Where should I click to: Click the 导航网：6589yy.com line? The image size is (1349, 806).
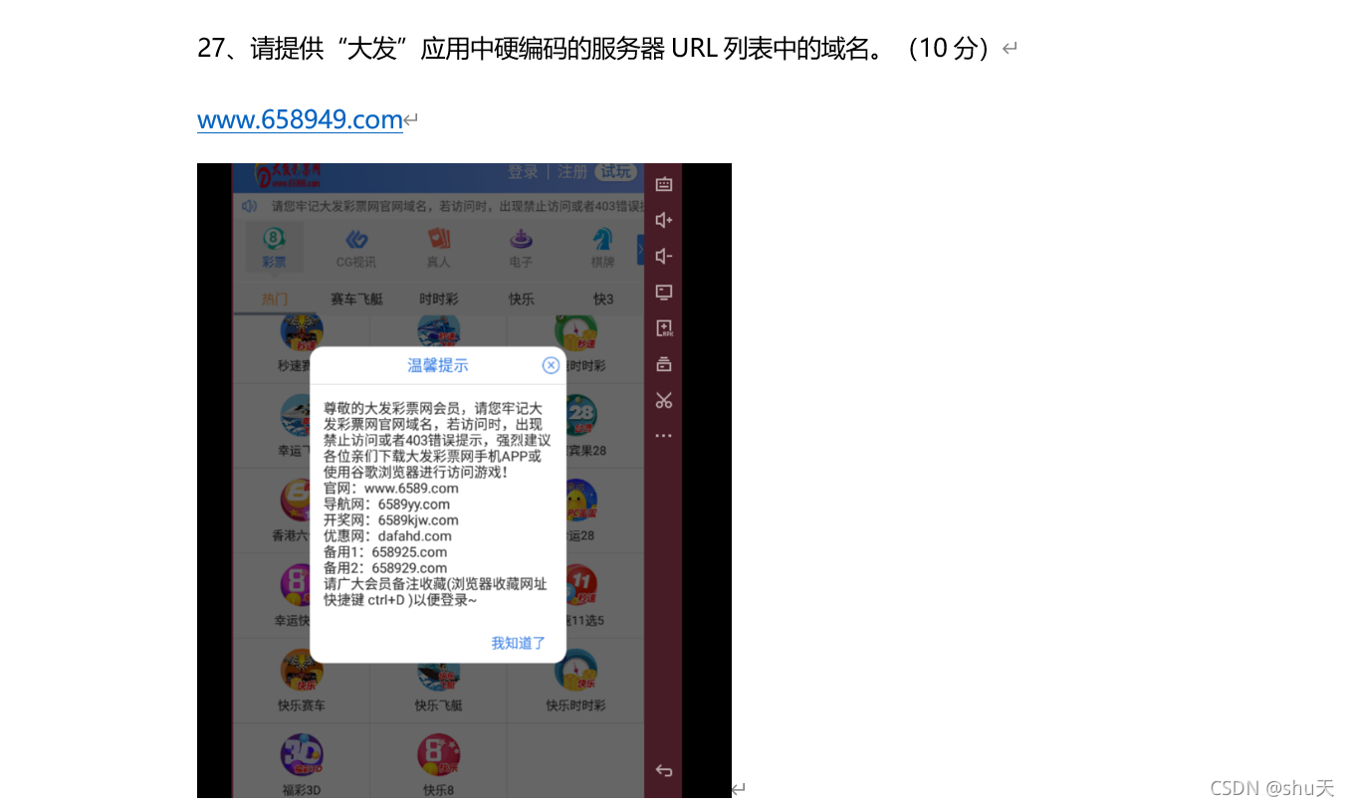coord(387,504)
